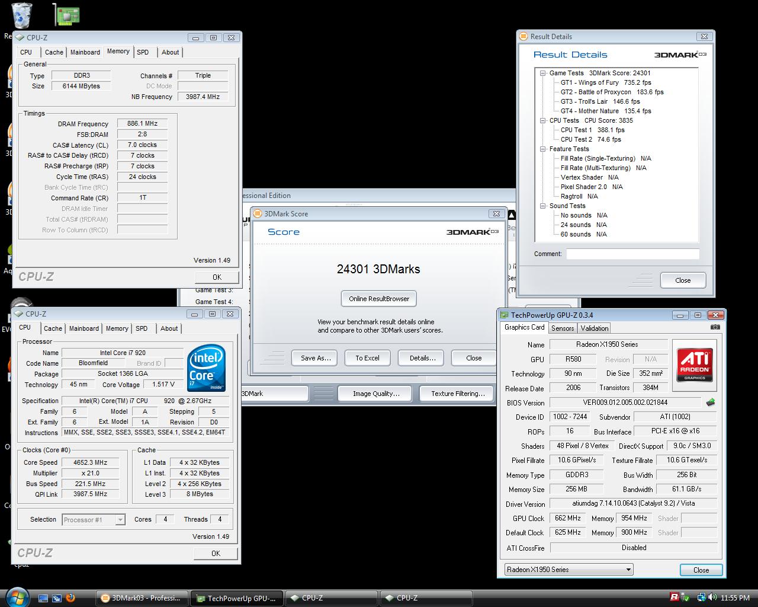Click Show Desktop in quick launch
Image resolution: width=758 pixels, height=607 pixels.
coord(43,598)
